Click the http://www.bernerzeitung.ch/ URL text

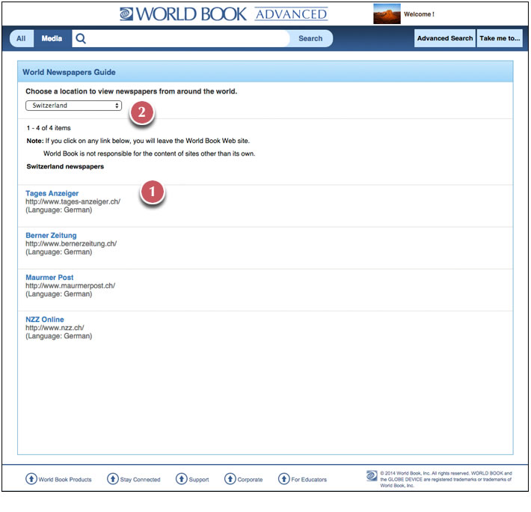71,243
